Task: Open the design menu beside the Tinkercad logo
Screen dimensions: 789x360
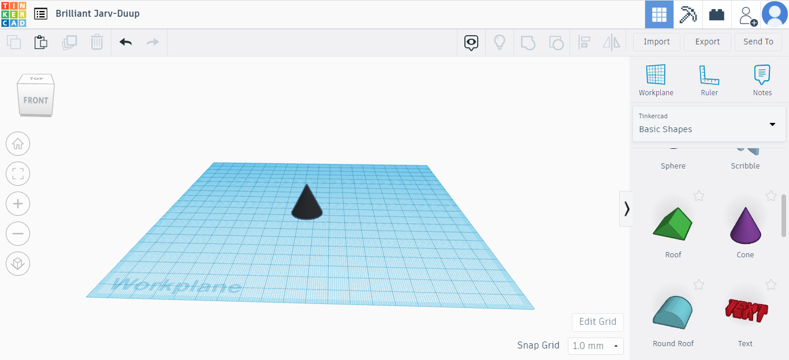Action: click(40, 13)
